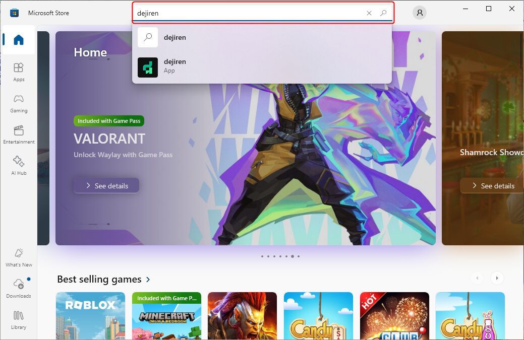
Task: Open the fireworks Club game tile marked HOT
Action: pos(395,316)
